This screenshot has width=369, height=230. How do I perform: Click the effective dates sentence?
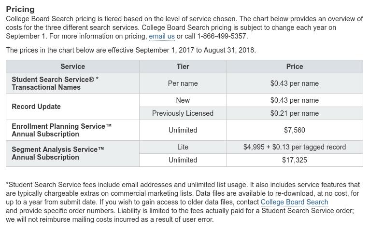pos(131,50)
